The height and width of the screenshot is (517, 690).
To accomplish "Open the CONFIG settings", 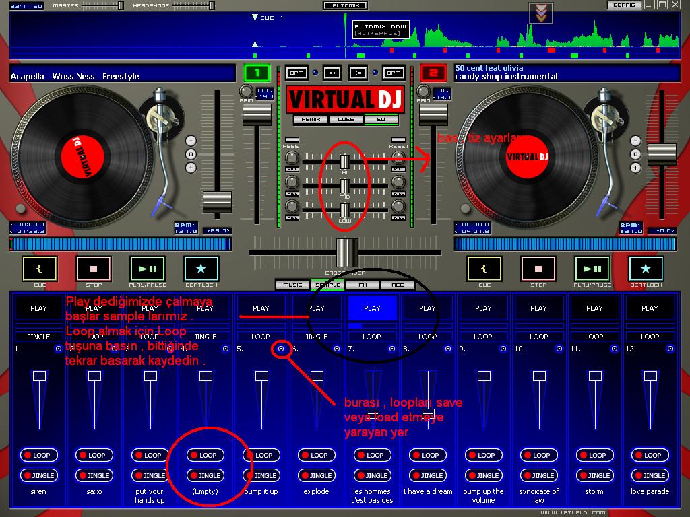I will click(624, 5).
